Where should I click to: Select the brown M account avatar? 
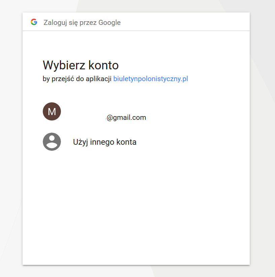[x=52, y=111]
